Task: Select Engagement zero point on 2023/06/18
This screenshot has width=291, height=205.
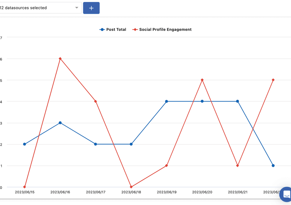Action: click(131, 187)
